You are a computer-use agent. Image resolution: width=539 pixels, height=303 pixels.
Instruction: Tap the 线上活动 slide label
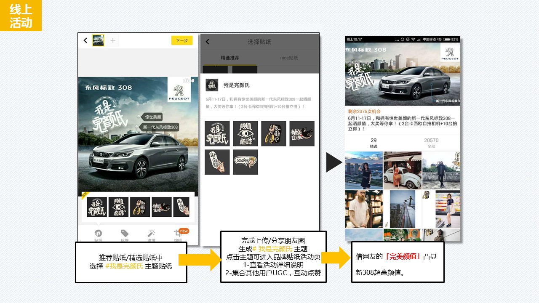pos(21,16)
